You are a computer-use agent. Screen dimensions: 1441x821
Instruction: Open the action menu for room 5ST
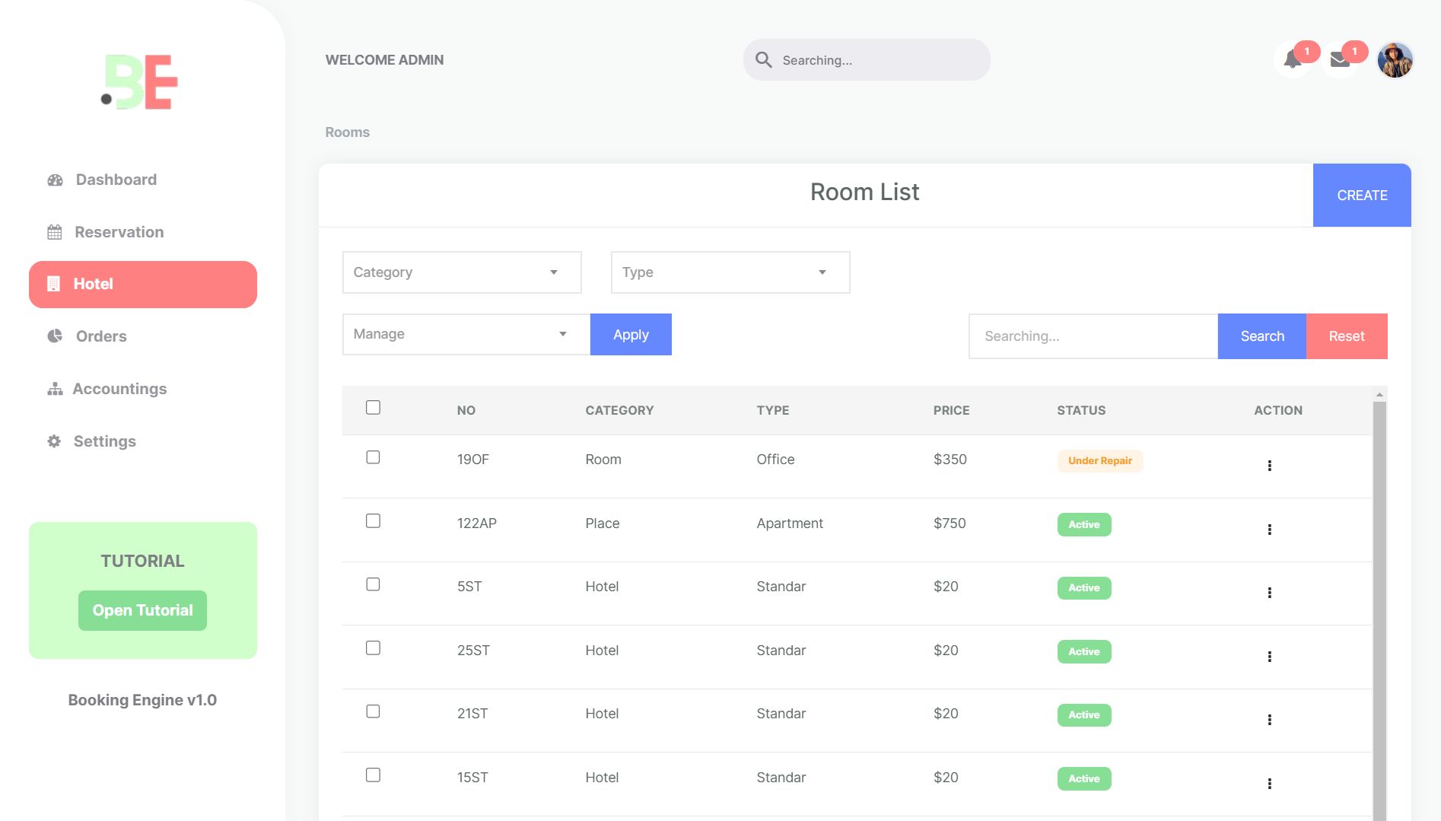coord(1269,593)
